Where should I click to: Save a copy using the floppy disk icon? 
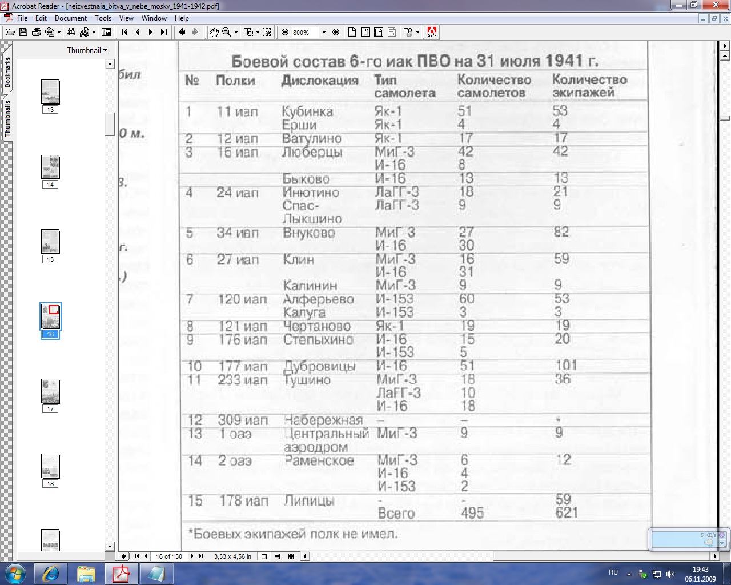tap(23, 33)
